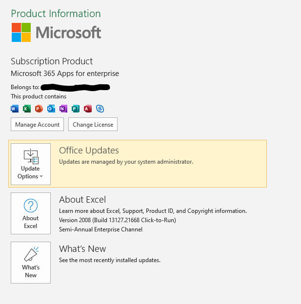Click 'Learn more about Excel, Support' description
The width and height of the screenshot is (301, 304).
(x=153, y=211)
